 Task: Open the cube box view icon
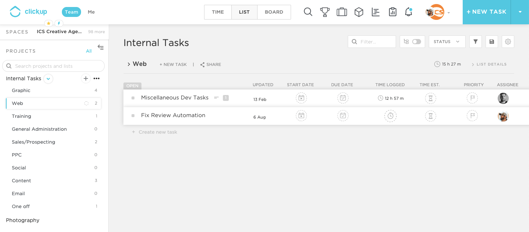tap(359, 12)
